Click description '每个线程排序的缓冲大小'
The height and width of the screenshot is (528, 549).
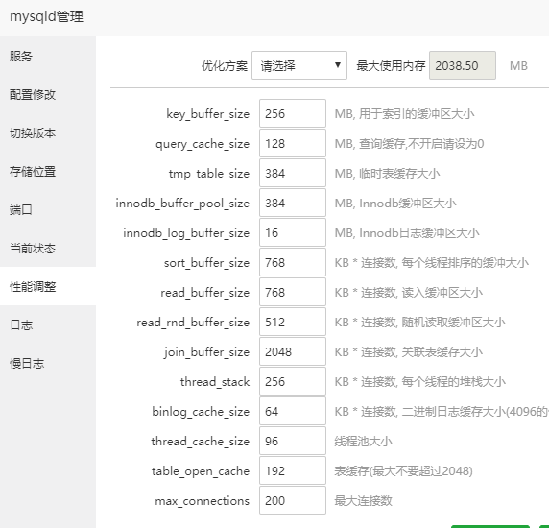point(465,263)
